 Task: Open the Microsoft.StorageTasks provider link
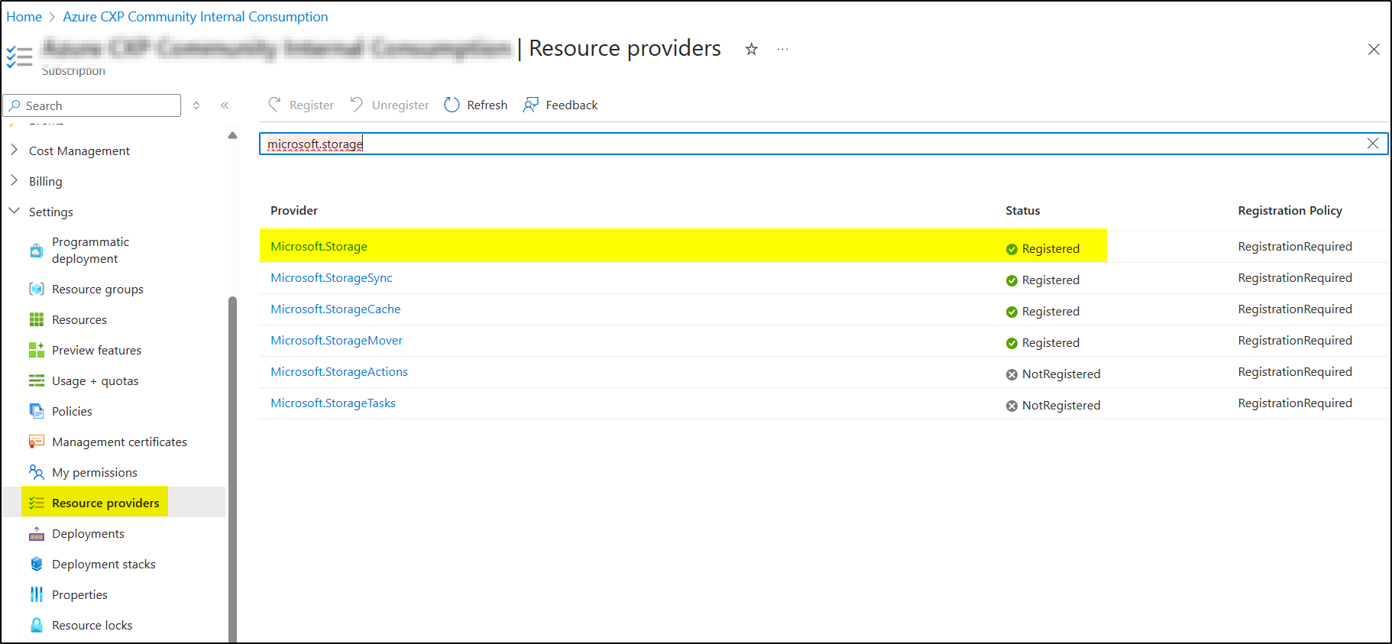point(333,403)
